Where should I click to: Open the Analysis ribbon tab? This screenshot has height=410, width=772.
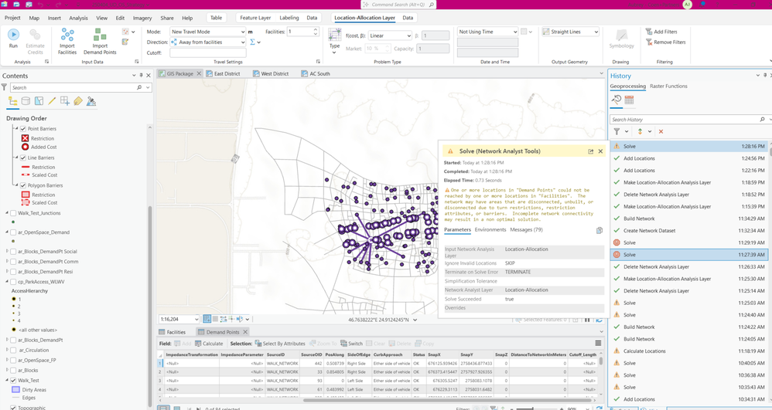pyautogui.click(x=78, y=18)
